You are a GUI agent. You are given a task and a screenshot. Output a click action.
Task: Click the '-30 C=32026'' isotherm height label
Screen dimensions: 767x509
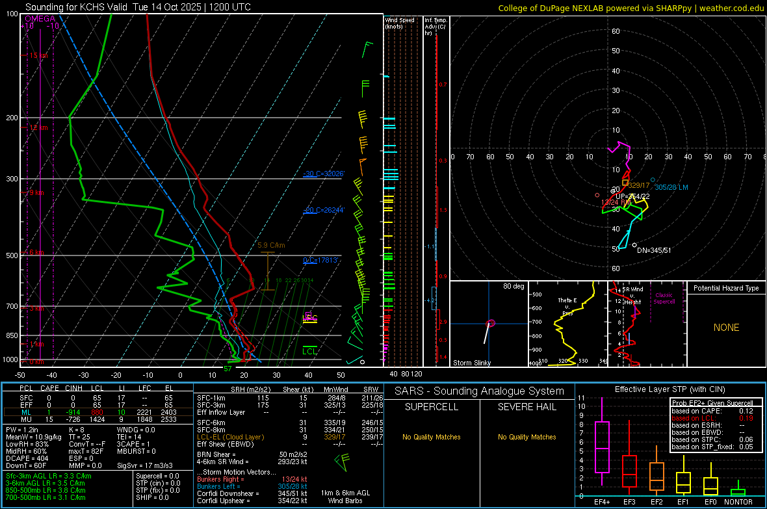click(x=324, y=174)
